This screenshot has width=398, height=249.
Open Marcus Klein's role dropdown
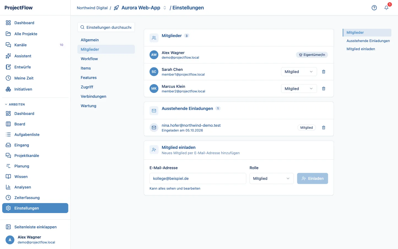click(299, 89)
